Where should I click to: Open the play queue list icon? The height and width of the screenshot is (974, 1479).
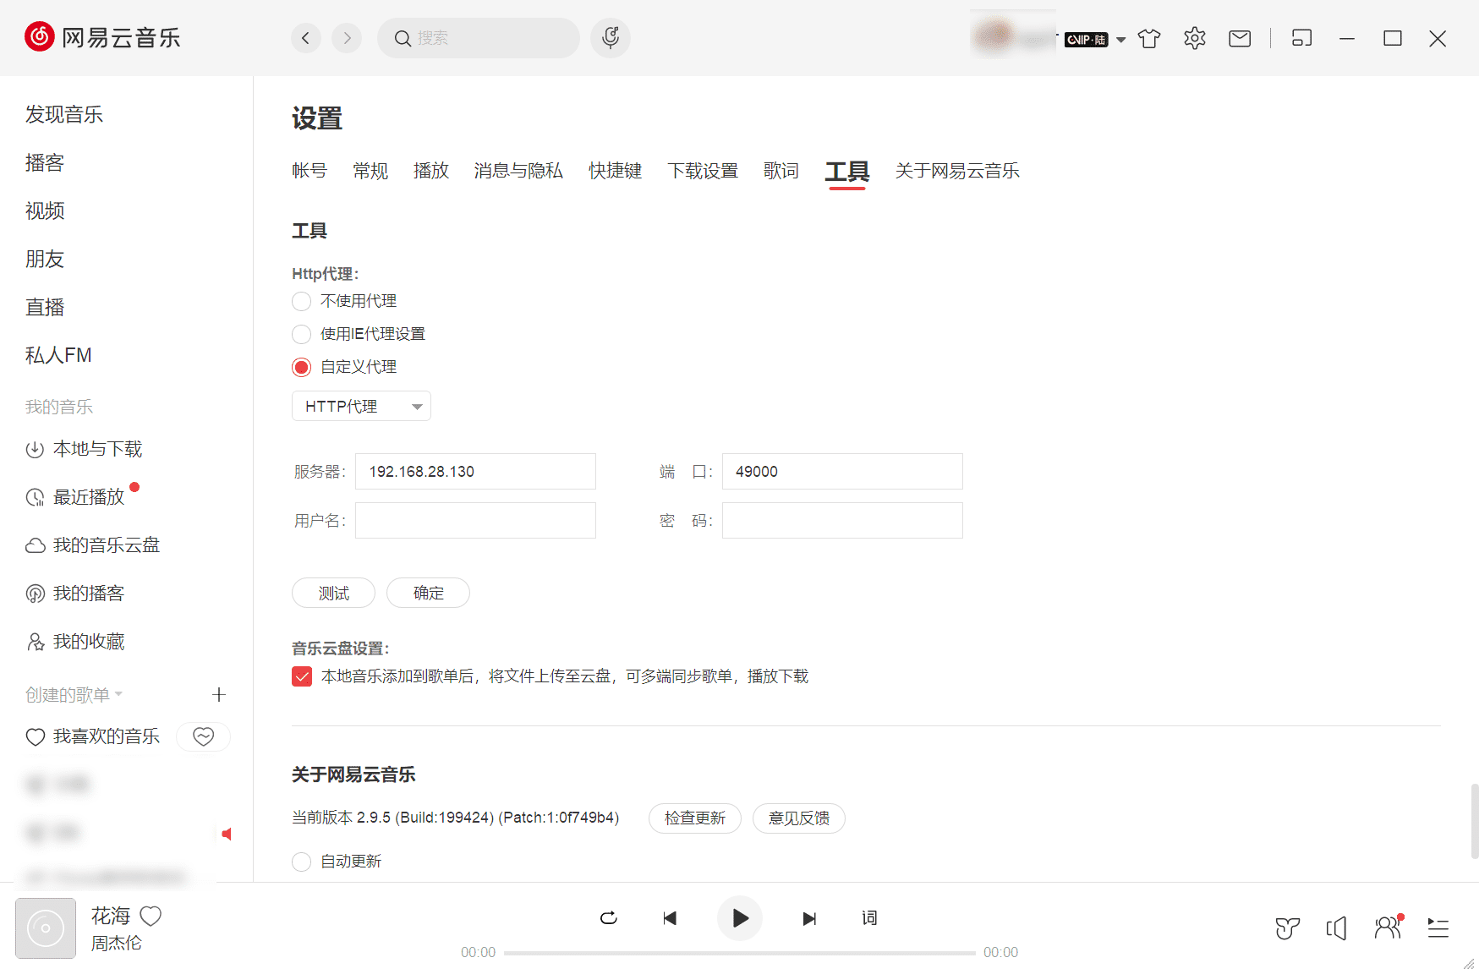(1438, 928)
